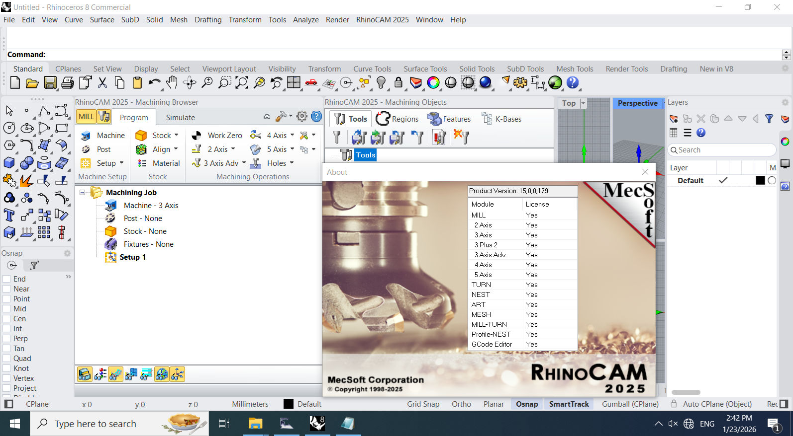Toggle the Mid osnap checkbox
Screen dimensions: 793x436
pos(7,309)
